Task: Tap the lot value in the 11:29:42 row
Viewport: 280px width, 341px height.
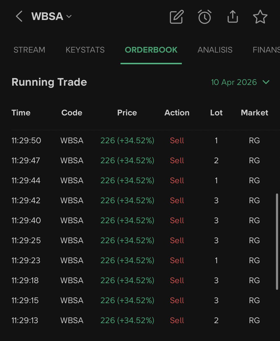Action: click(216, 201)
